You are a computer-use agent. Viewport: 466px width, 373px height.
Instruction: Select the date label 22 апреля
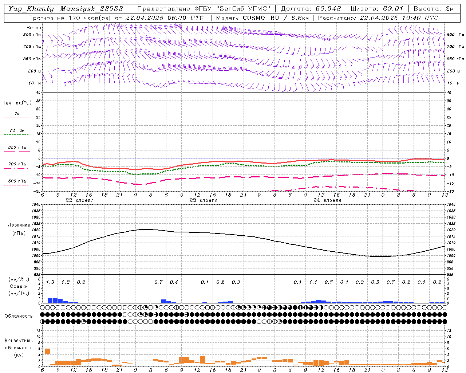coord(79,200)
